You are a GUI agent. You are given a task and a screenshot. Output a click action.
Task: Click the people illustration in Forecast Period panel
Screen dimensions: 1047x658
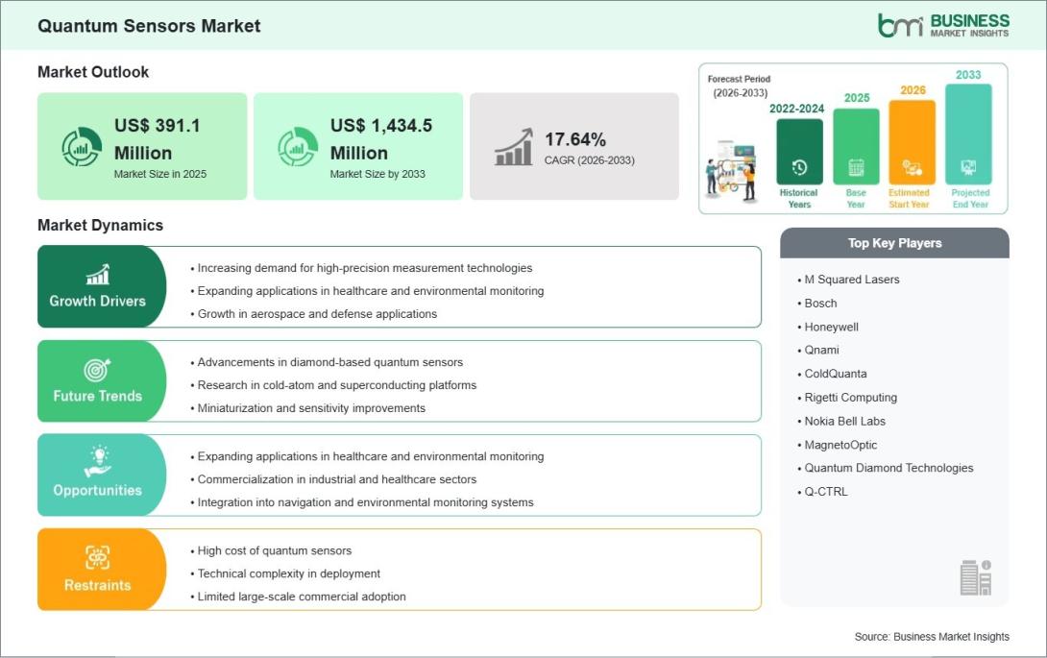tap(731, 170)
